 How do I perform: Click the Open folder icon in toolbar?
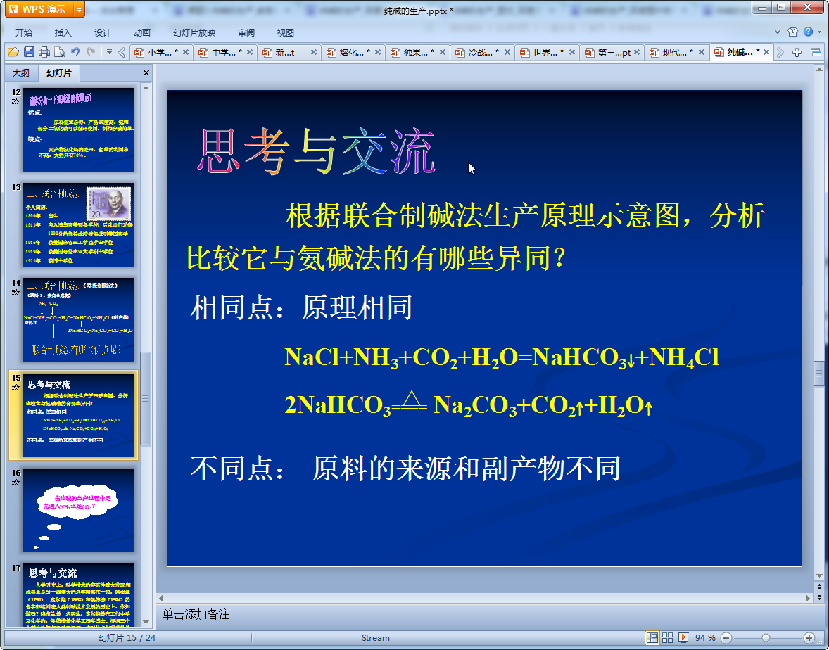[x=13, y=52]
